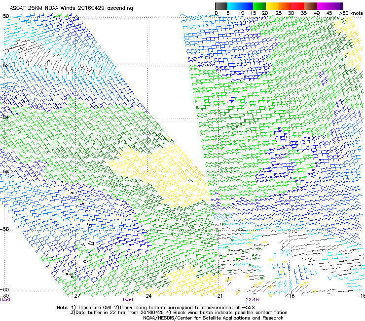
Task: Select the '45' legend scale label
Action: tap(329, 13)
